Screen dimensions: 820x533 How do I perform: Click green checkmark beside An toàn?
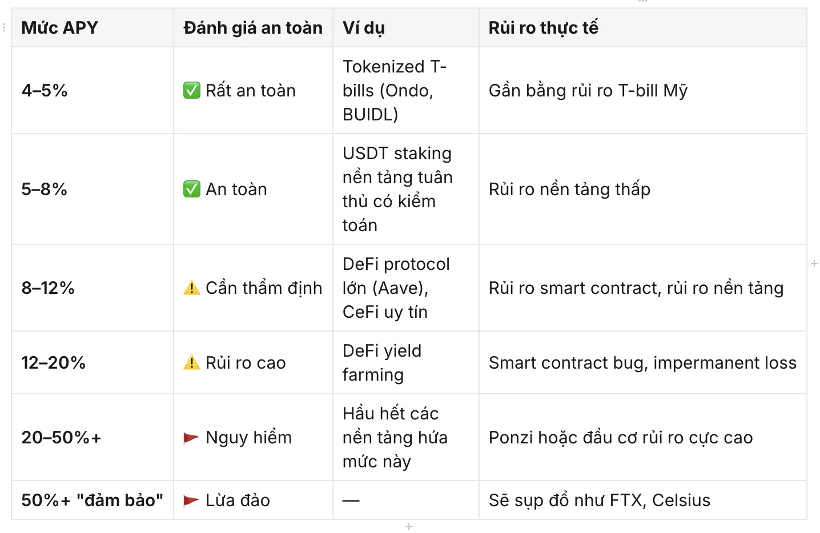pyautogui.click(x=192, y=189)
